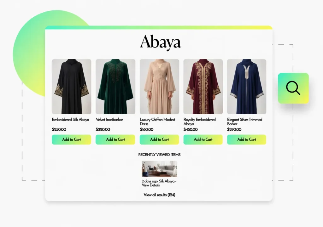Click the recently viewed living room thumbnail
The image size is (323, 227).
pos(159,169)
